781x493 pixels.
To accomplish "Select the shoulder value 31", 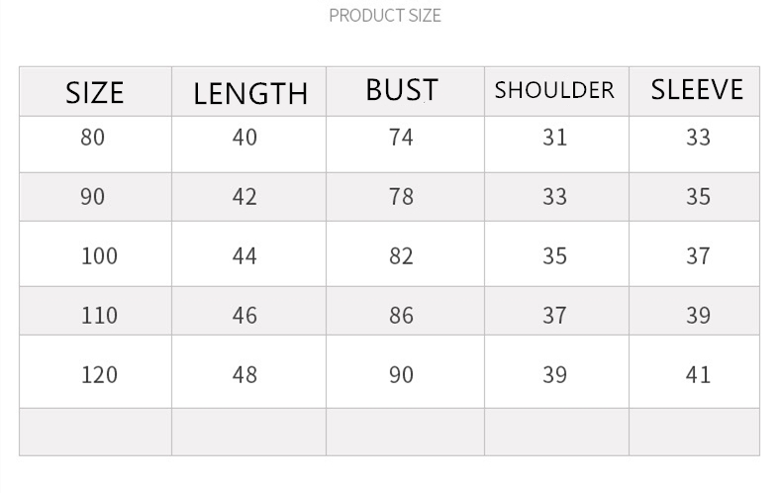I will coord(554,138).
